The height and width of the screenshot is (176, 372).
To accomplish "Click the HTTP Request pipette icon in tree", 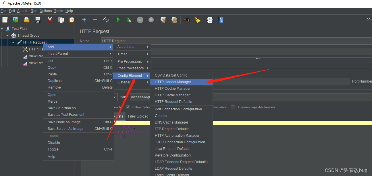I will [19, 42].
